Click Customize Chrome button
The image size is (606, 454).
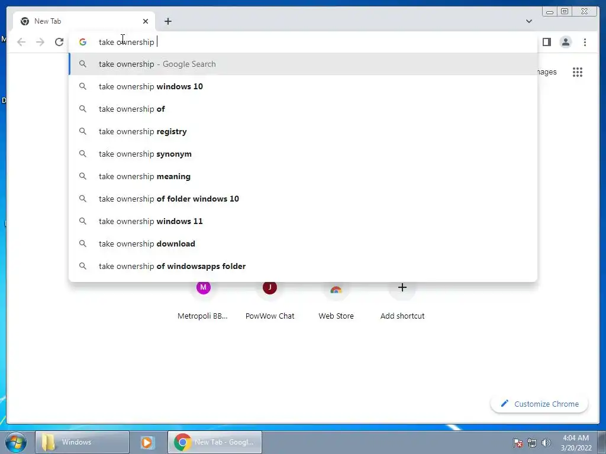pos(540,404)
